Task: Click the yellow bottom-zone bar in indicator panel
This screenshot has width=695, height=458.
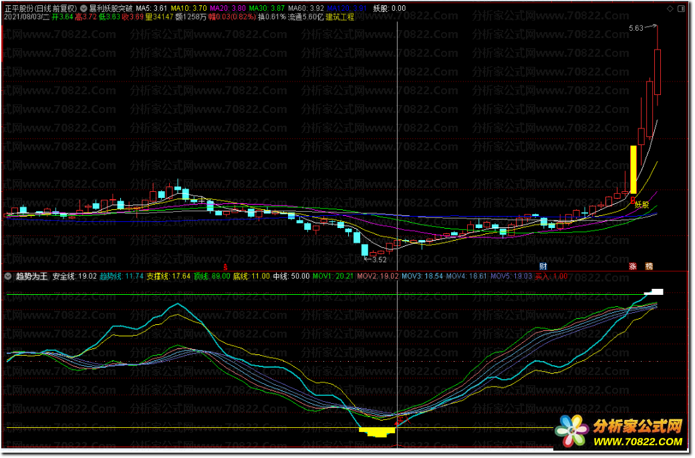Action: point(377,433)
